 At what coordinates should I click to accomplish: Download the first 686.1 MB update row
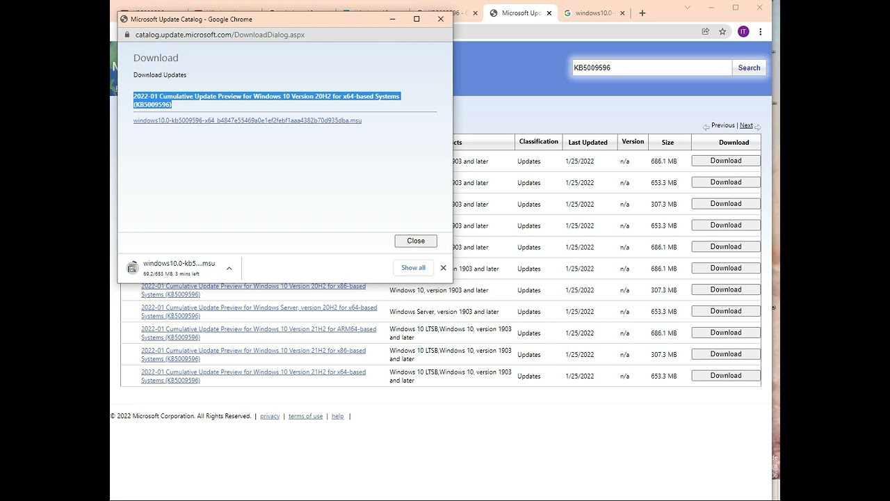pyautogui.click(x=726, y=161)
